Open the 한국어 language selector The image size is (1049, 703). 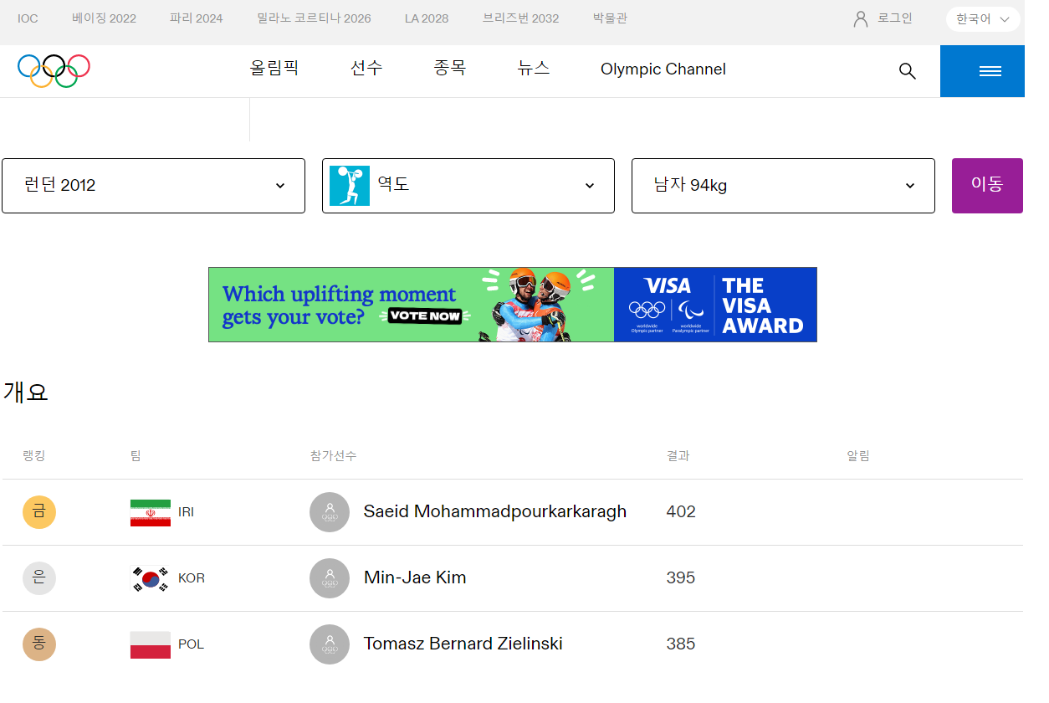[x=983, y=18]
